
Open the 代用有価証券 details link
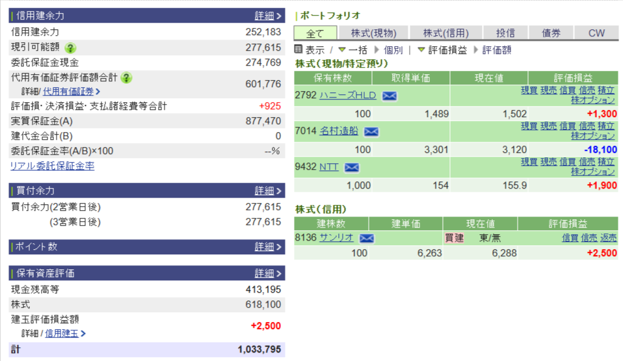(x=71, y=92)
